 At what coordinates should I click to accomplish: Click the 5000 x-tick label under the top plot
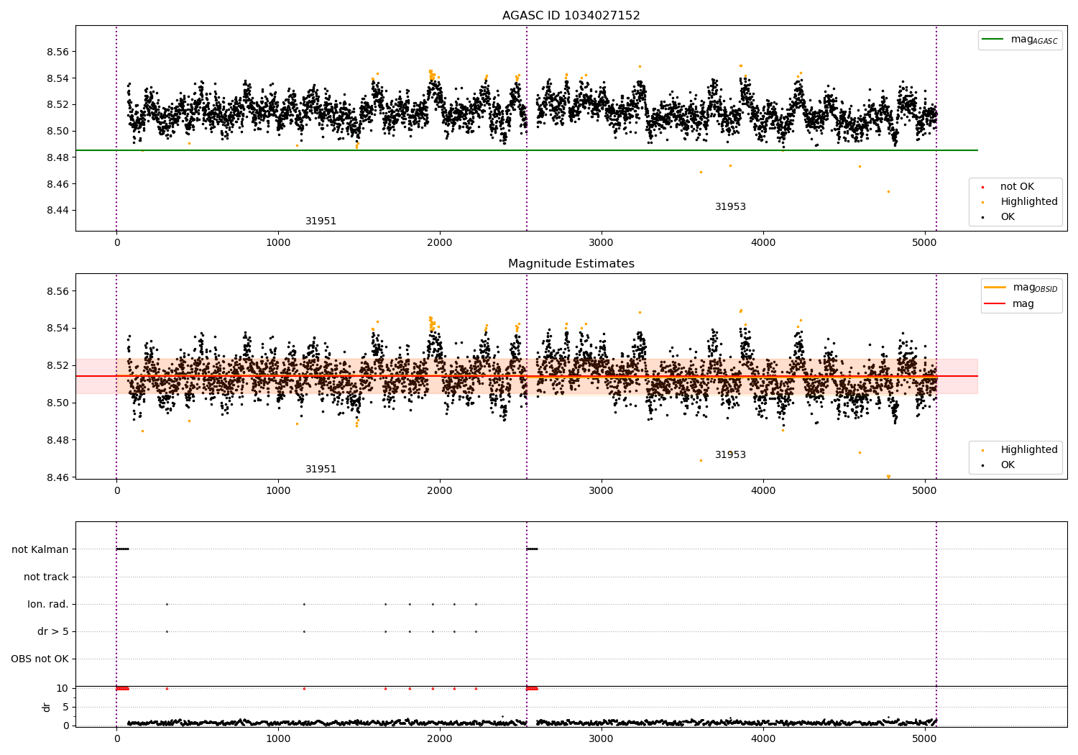click(x=924, y=242)
